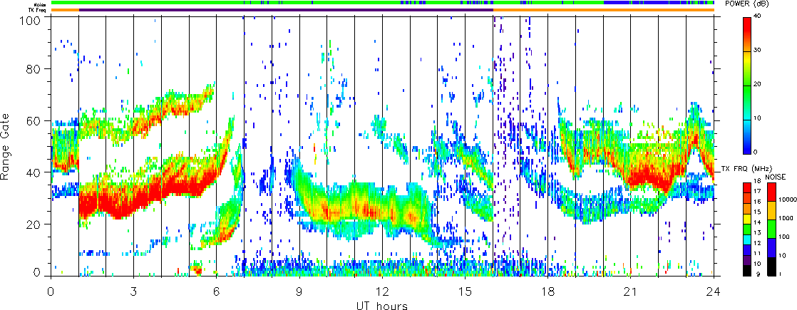Click the "14" label on TX FRQ legend
Screen dimensions: 797x310
click(757, 222)
